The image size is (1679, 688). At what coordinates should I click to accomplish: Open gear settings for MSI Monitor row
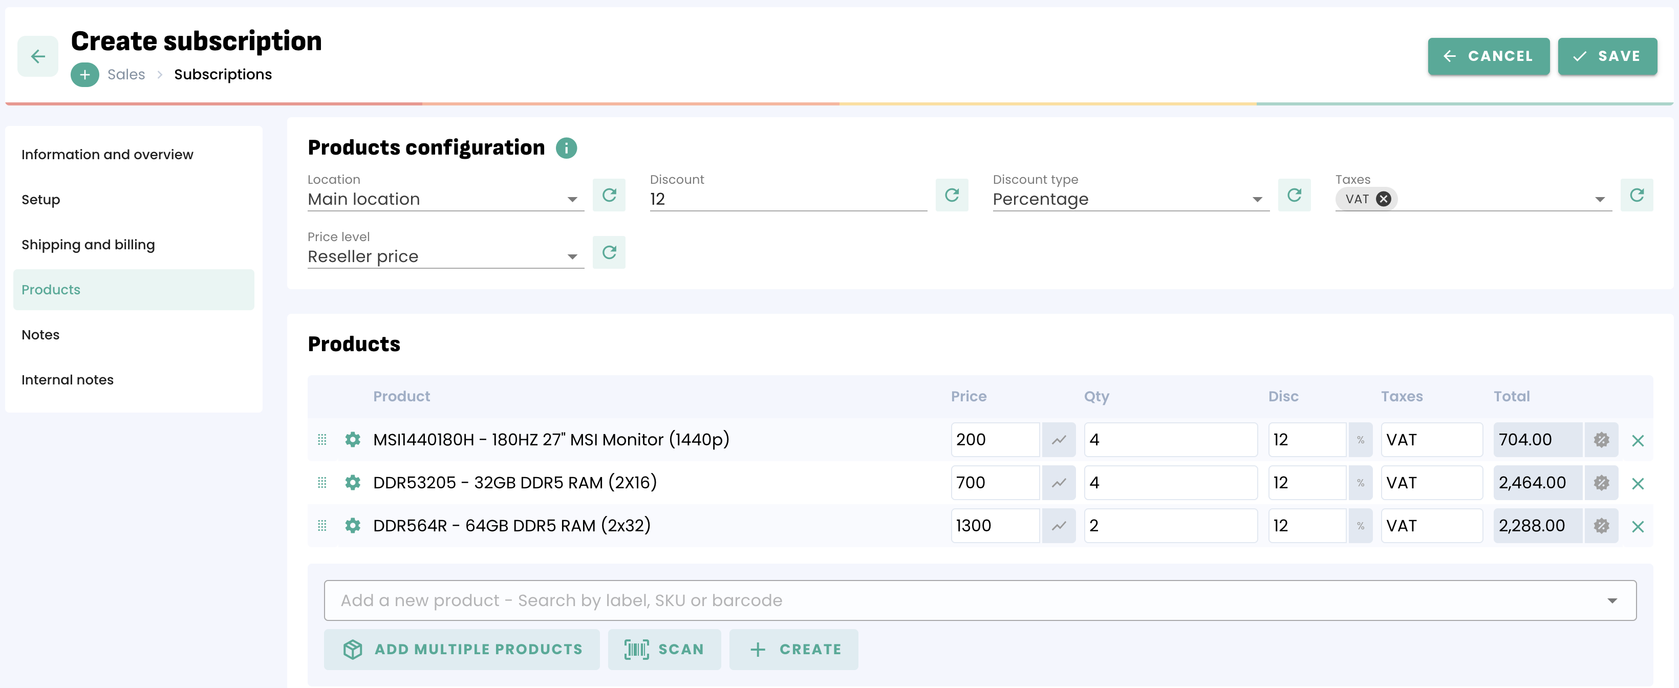pyautogui.click(x=353, y=440)
